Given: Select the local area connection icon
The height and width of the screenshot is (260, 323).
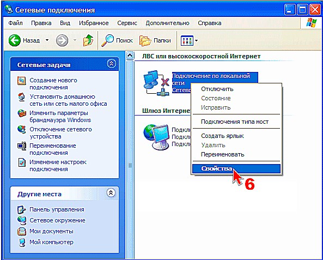Looking at the screenshot, I should coord(156,83).
